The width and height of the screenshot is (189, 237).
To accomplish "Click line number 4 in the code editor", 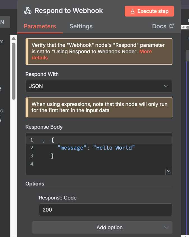I will tap(32, 164).
